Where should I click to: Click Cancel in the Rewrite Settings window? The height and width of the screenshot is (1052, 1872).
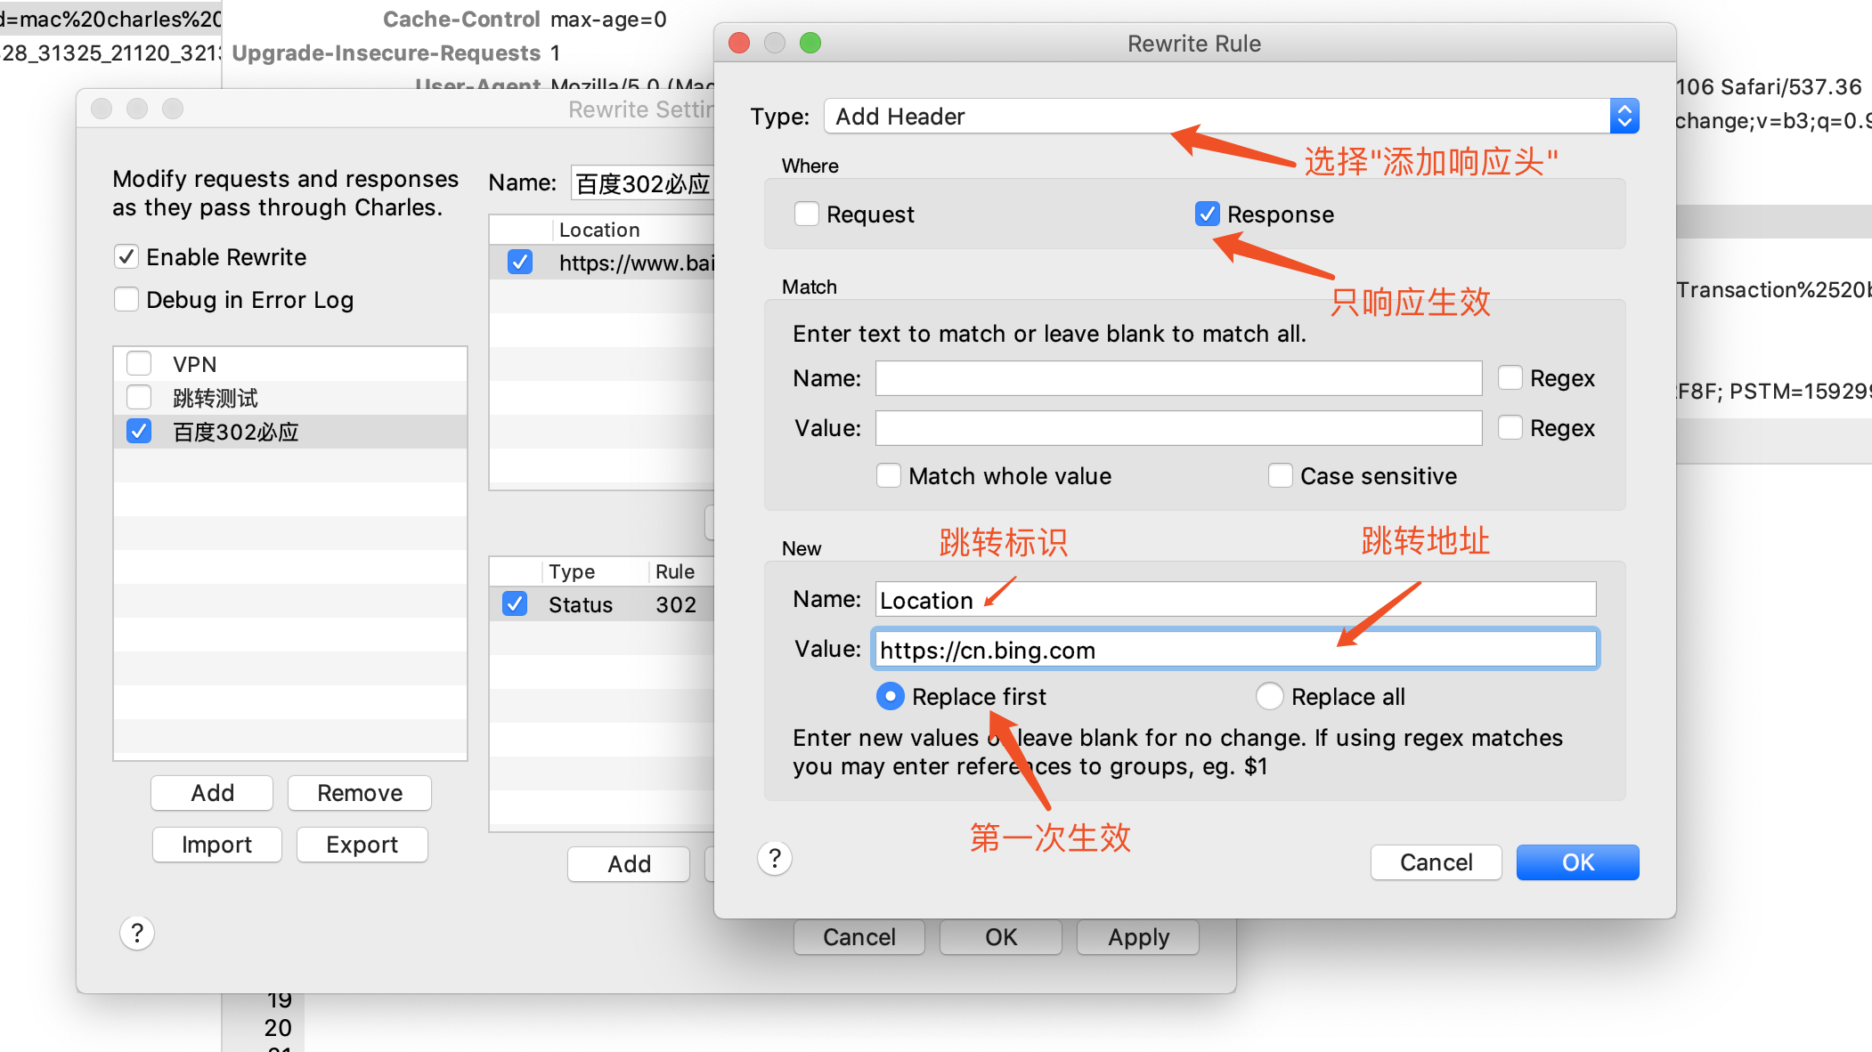(859, 937)
